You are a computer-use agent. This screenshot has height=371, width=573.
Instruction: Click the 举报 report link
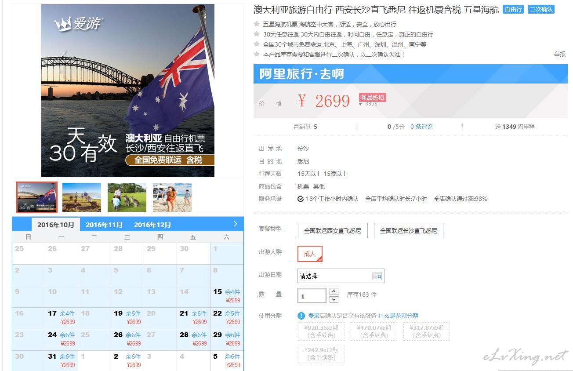coord(559,54)
